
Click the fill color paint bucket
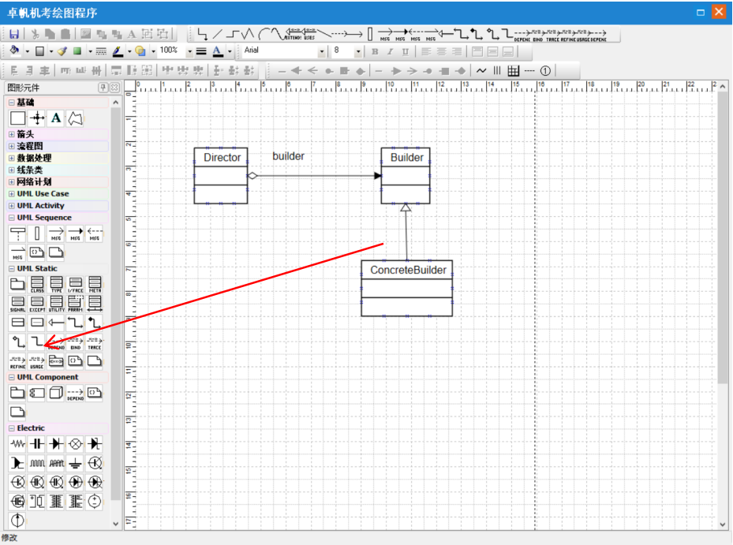tap(14, 50)
